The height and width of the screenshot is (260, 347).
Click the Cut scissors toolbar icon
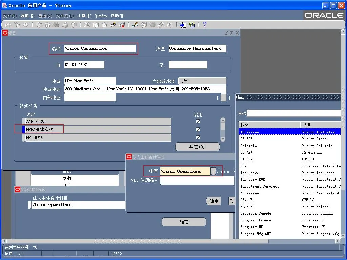coord(87,25)
